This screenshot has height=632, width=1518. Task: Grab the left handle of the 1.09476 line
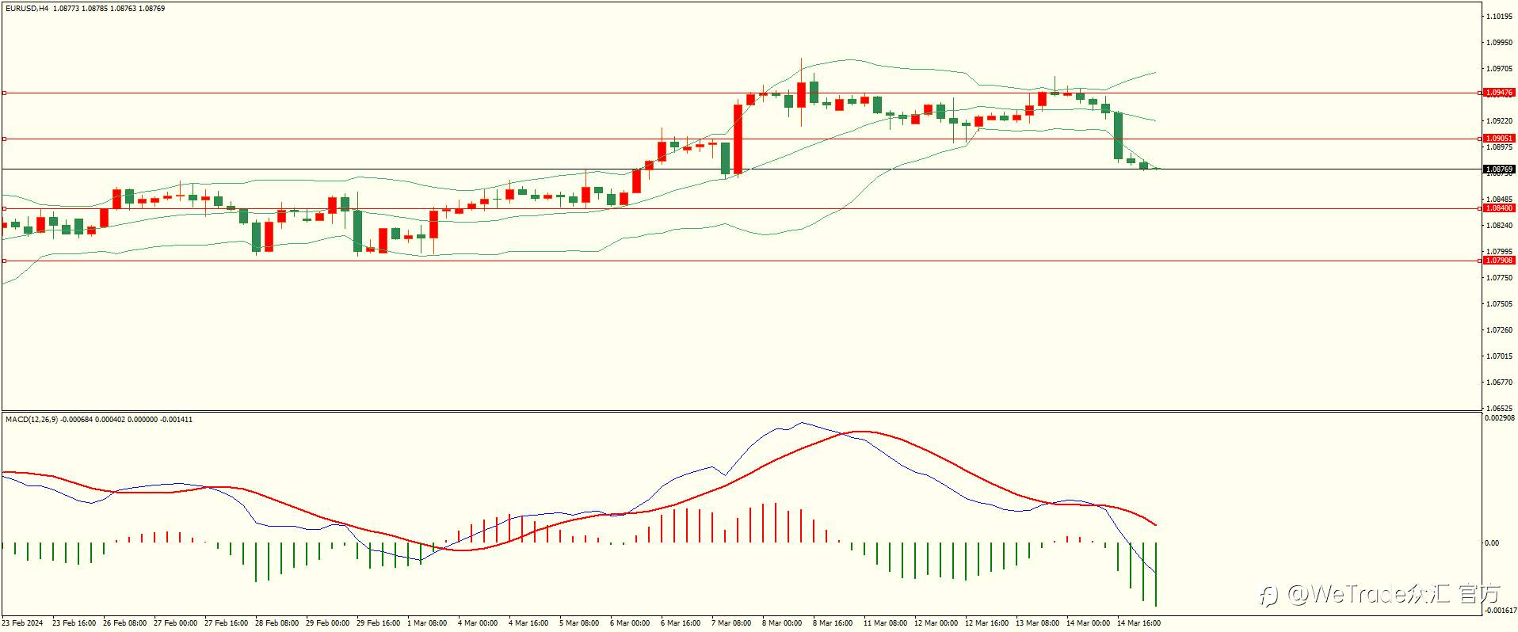pyautogui.click(x=4, y=93)
